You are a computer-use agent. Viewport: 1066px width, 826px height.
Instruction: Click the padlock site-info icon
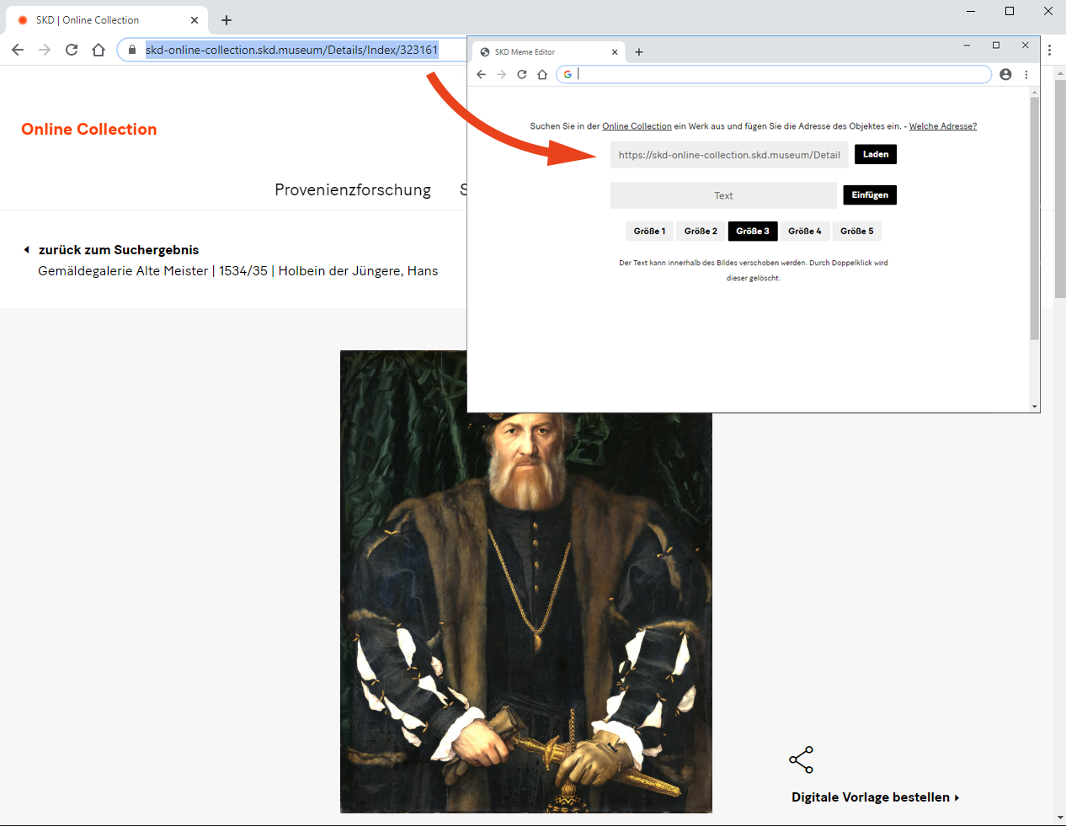tap(131, 50)
